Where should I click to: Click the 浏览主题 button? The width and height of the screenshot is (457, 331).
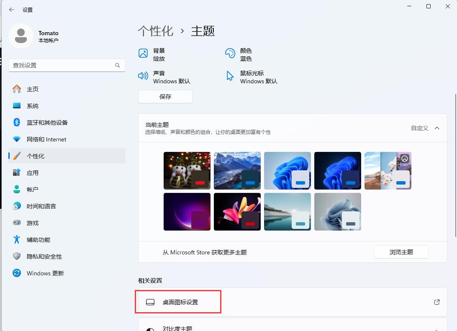401,252
